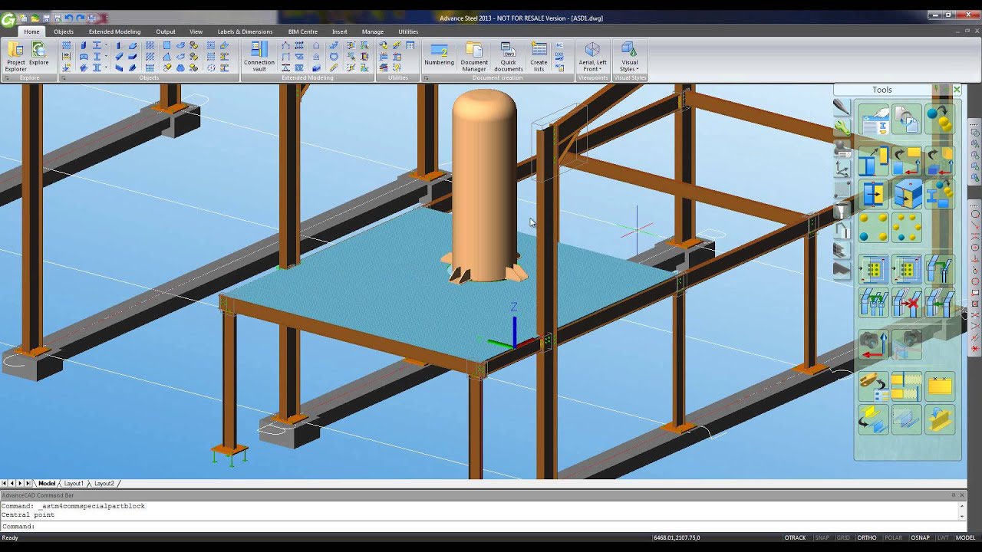Click the red X delete connection icon
This screenshot has width=982, height=552.
(907, 302)
